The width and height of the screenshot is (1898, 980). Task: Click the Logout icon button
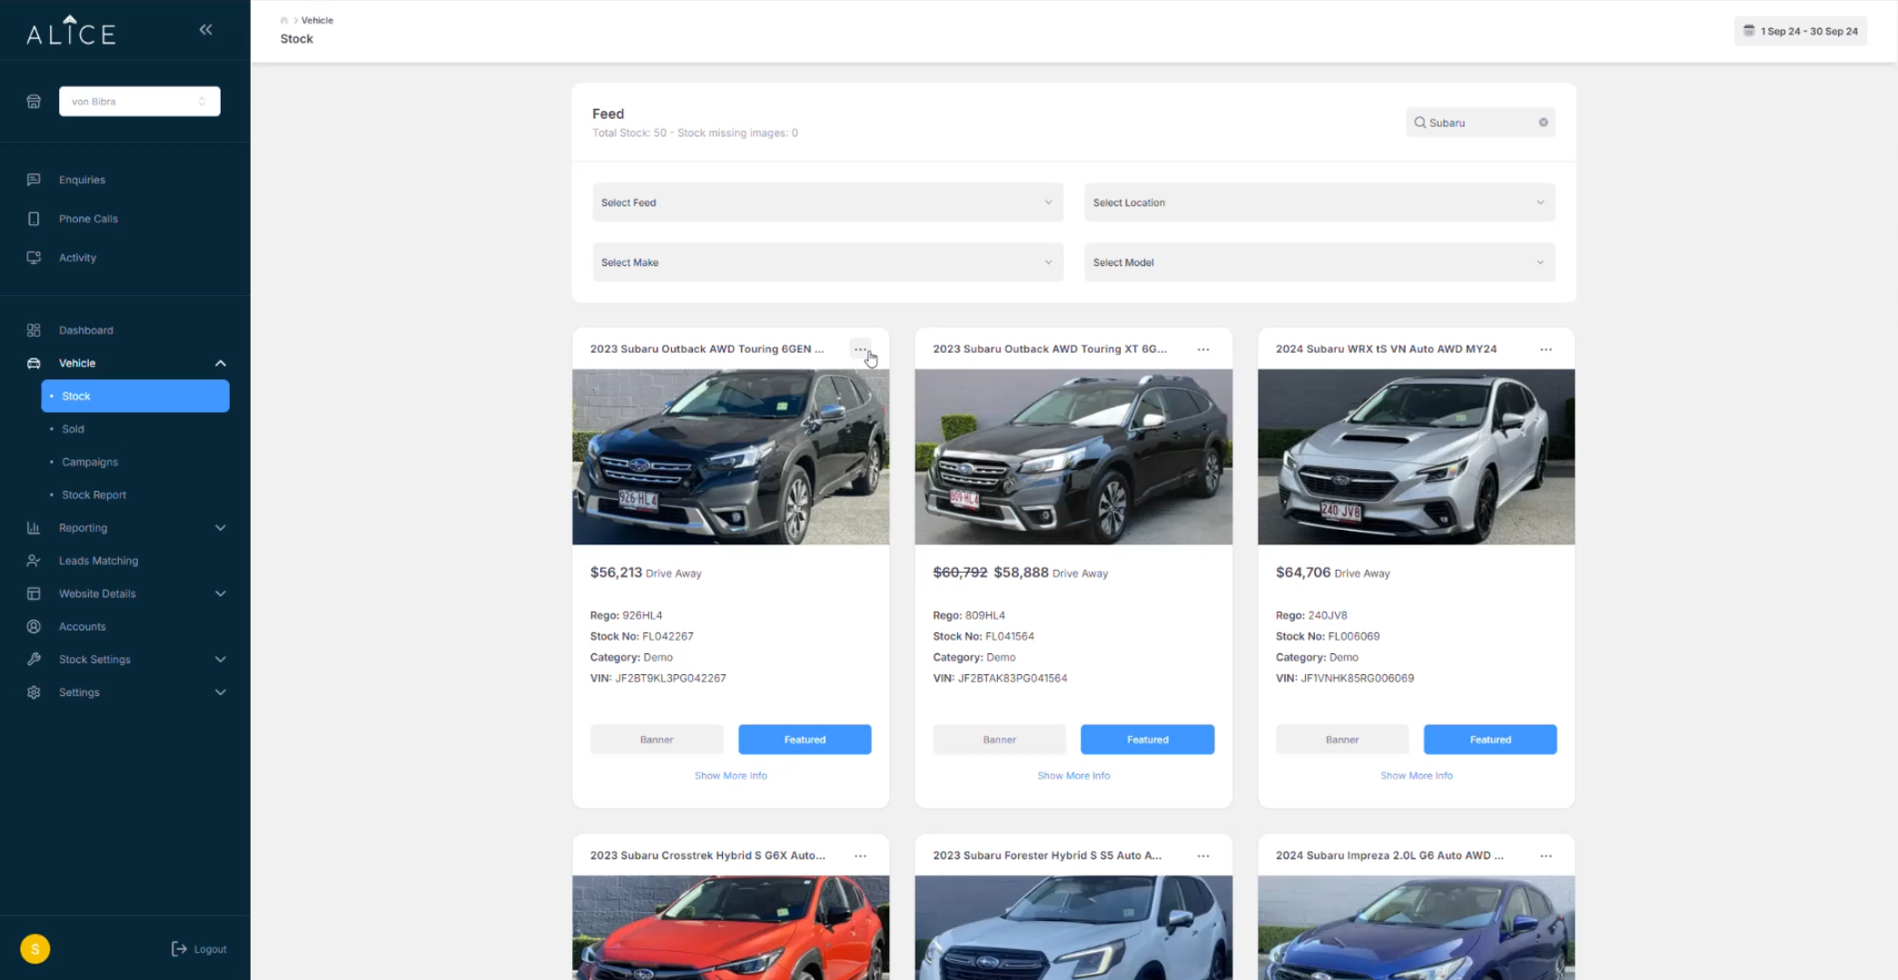click(x=180, y=949)
